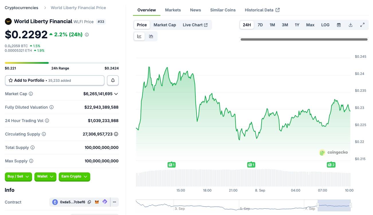The image size is (373, 215).
Task: Click the 0xda5...7cbef6 contract address
Action: point(72,202)
